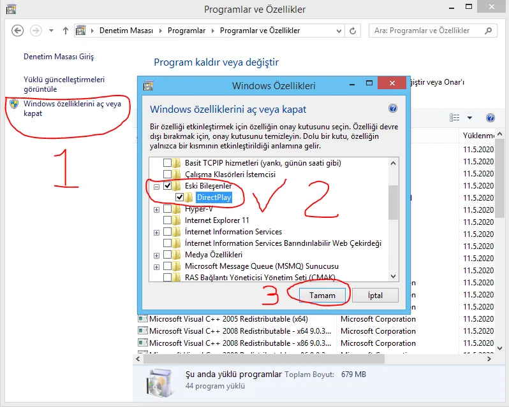
Task: Click the Control Panel icon in address bar
Action: [80, 31]
